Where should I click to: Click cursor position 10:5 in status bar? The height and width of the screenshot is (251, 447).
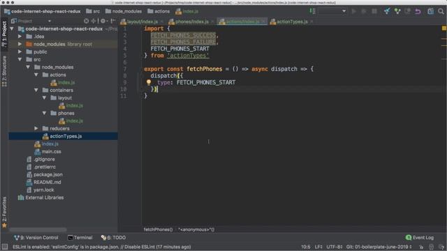tap(306, 247)
